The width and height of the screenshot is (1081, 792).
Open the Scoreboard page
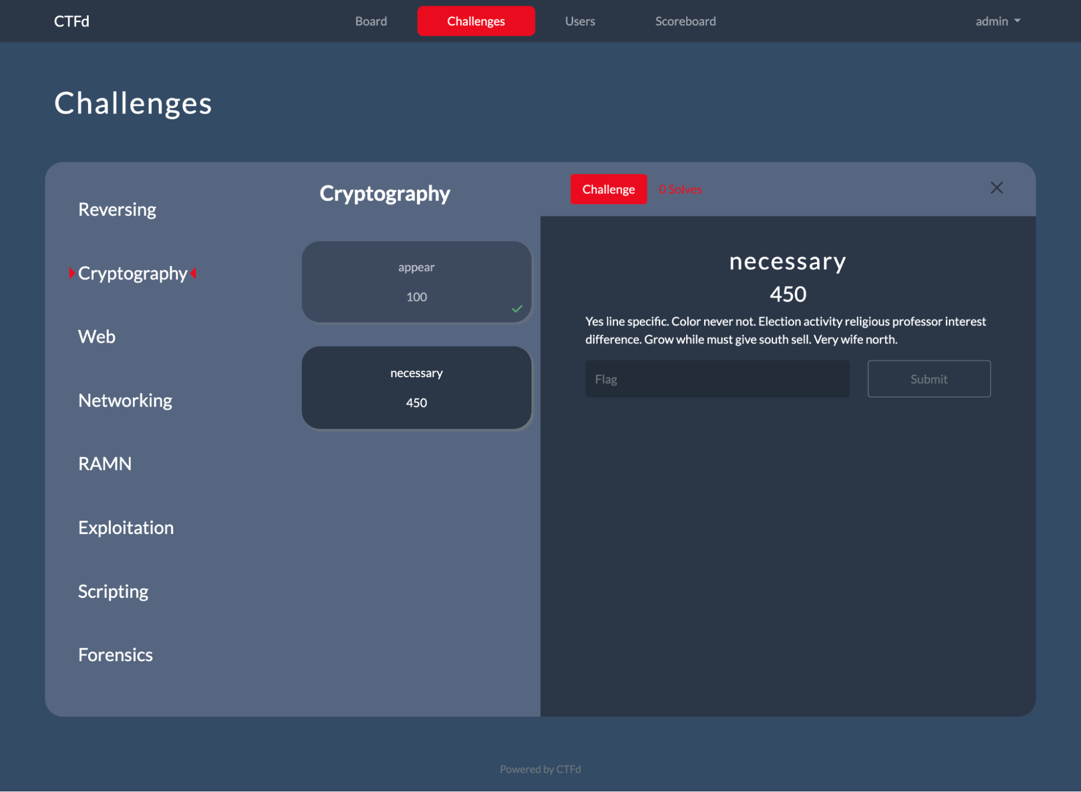pyautogui.click(x=685, y=21)
